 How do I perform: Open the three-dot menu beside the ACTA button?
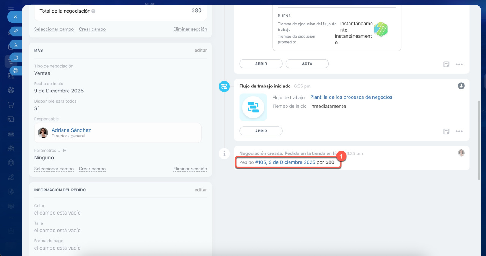click(459, 64)
